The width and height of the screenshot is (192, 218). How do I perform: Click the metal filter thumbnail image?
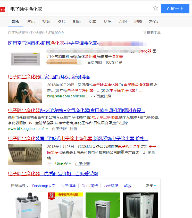(25, 154)
